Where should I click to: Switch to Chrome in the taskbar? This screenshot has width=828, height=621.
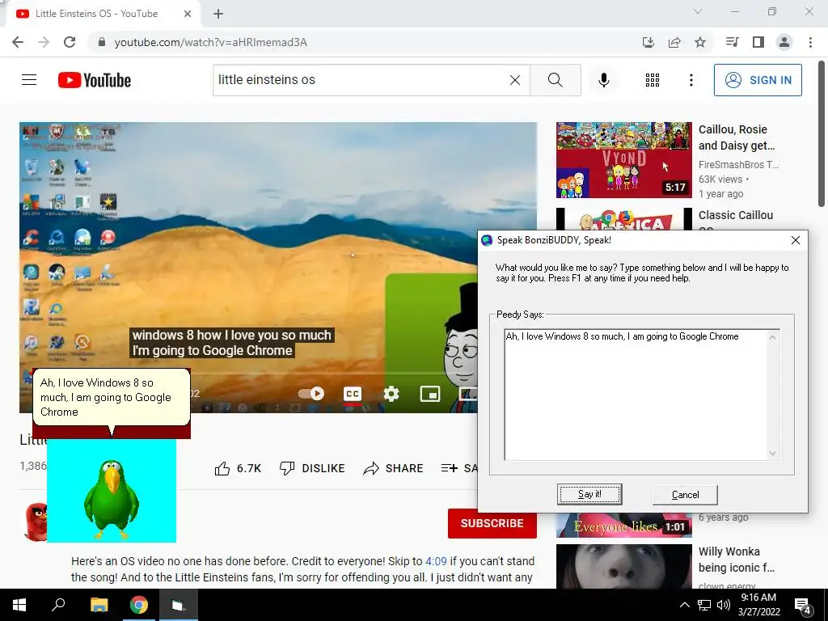pyautogui.click(x=139, y=605)
